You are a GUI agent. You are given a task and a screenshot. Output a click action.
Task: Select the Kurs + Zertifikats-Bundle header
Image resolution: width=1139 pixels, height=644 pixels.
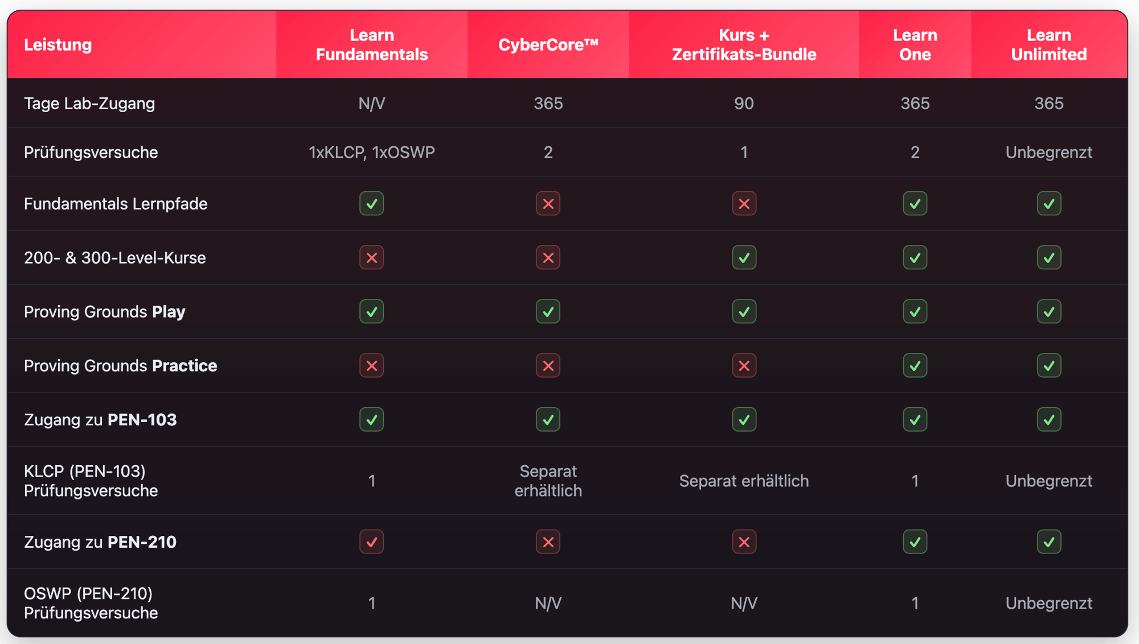pos(744,44)
